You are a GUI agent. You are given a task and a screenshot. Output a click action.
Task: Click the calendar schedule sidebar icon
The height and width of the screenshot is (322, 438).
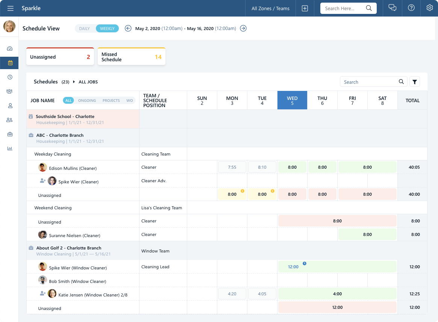click(10, 63)
